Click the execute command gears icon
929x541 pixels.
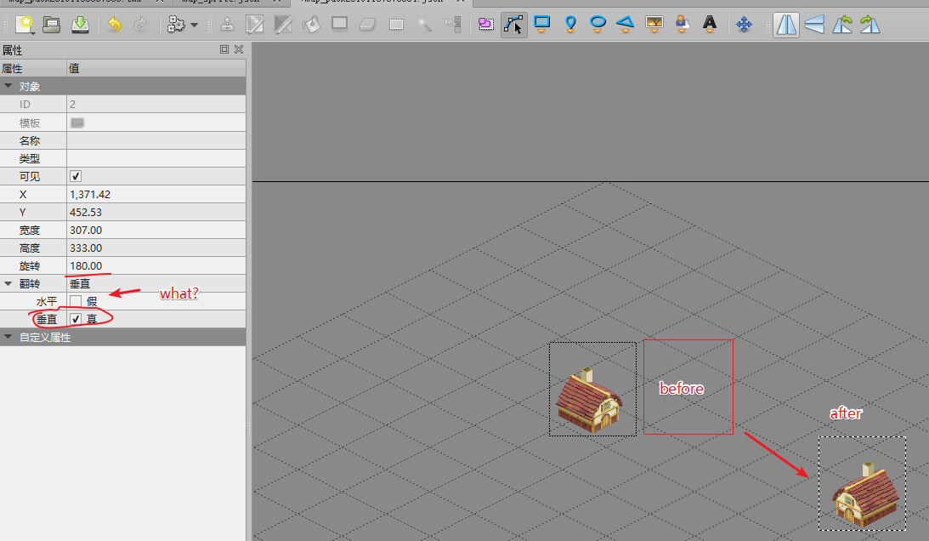(x=176, y=25)
